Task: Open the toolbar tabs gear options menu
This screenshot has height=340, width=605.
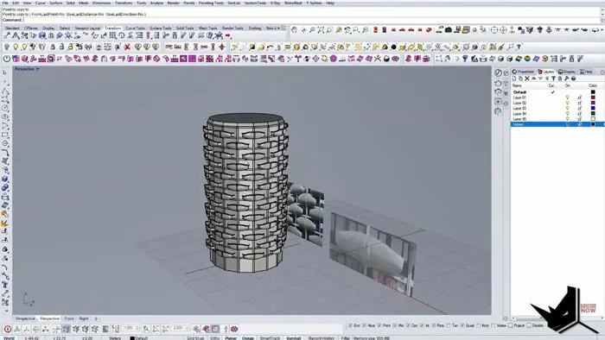Action: click(x=283, y=28)
